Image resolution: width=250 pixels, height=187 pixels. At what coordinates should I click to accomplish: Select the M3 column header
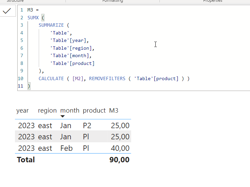pos(114,111)
